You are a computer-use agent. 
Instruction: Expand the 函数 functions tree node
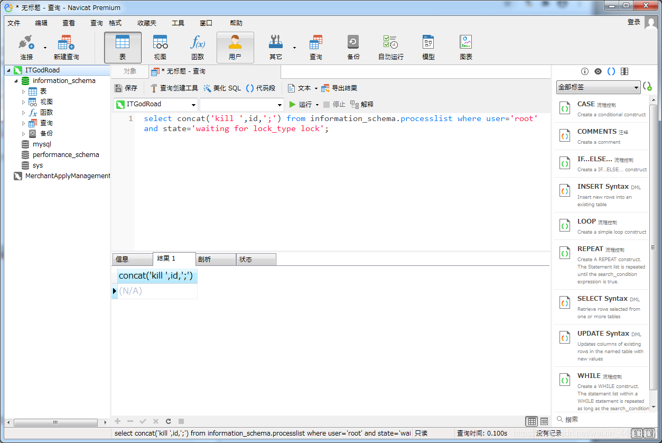point(23,113)
